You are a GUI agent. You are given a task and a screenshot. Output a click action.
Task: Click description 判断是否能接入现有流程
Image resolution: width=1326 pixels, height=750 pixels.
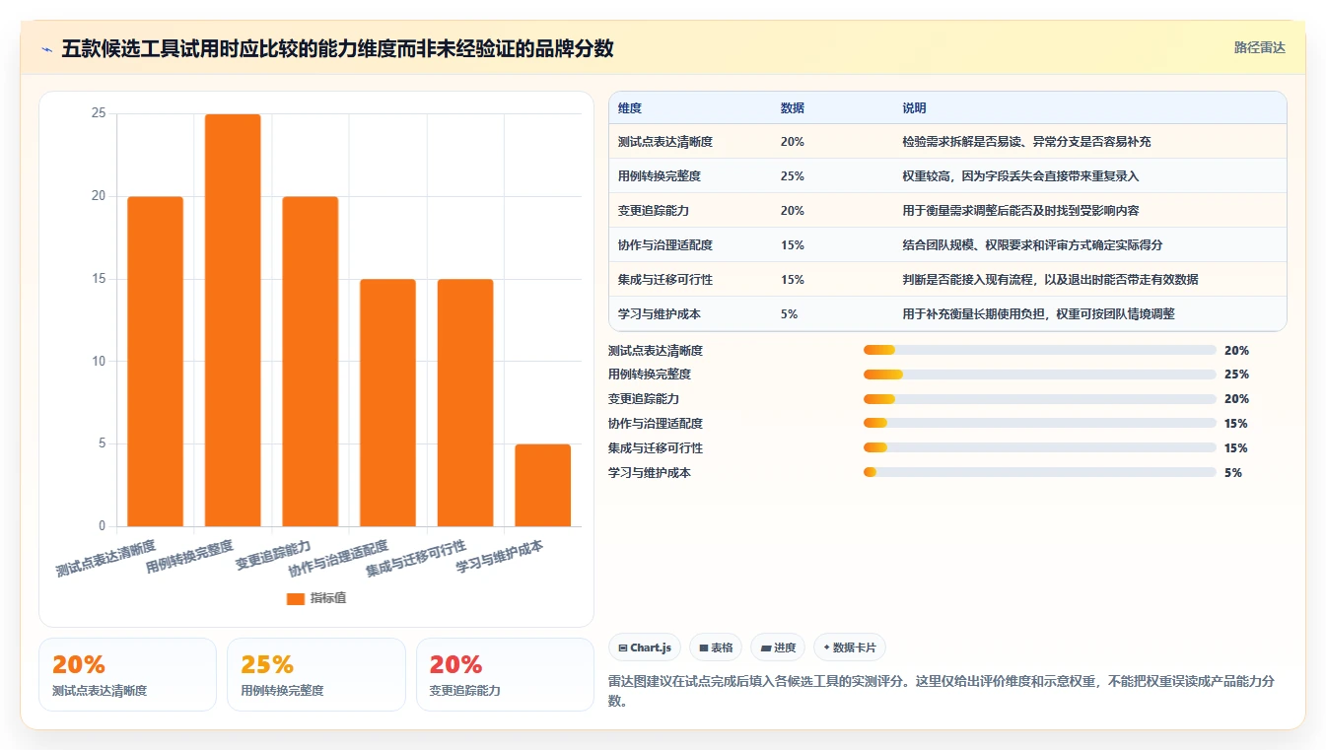point(1050,280)
